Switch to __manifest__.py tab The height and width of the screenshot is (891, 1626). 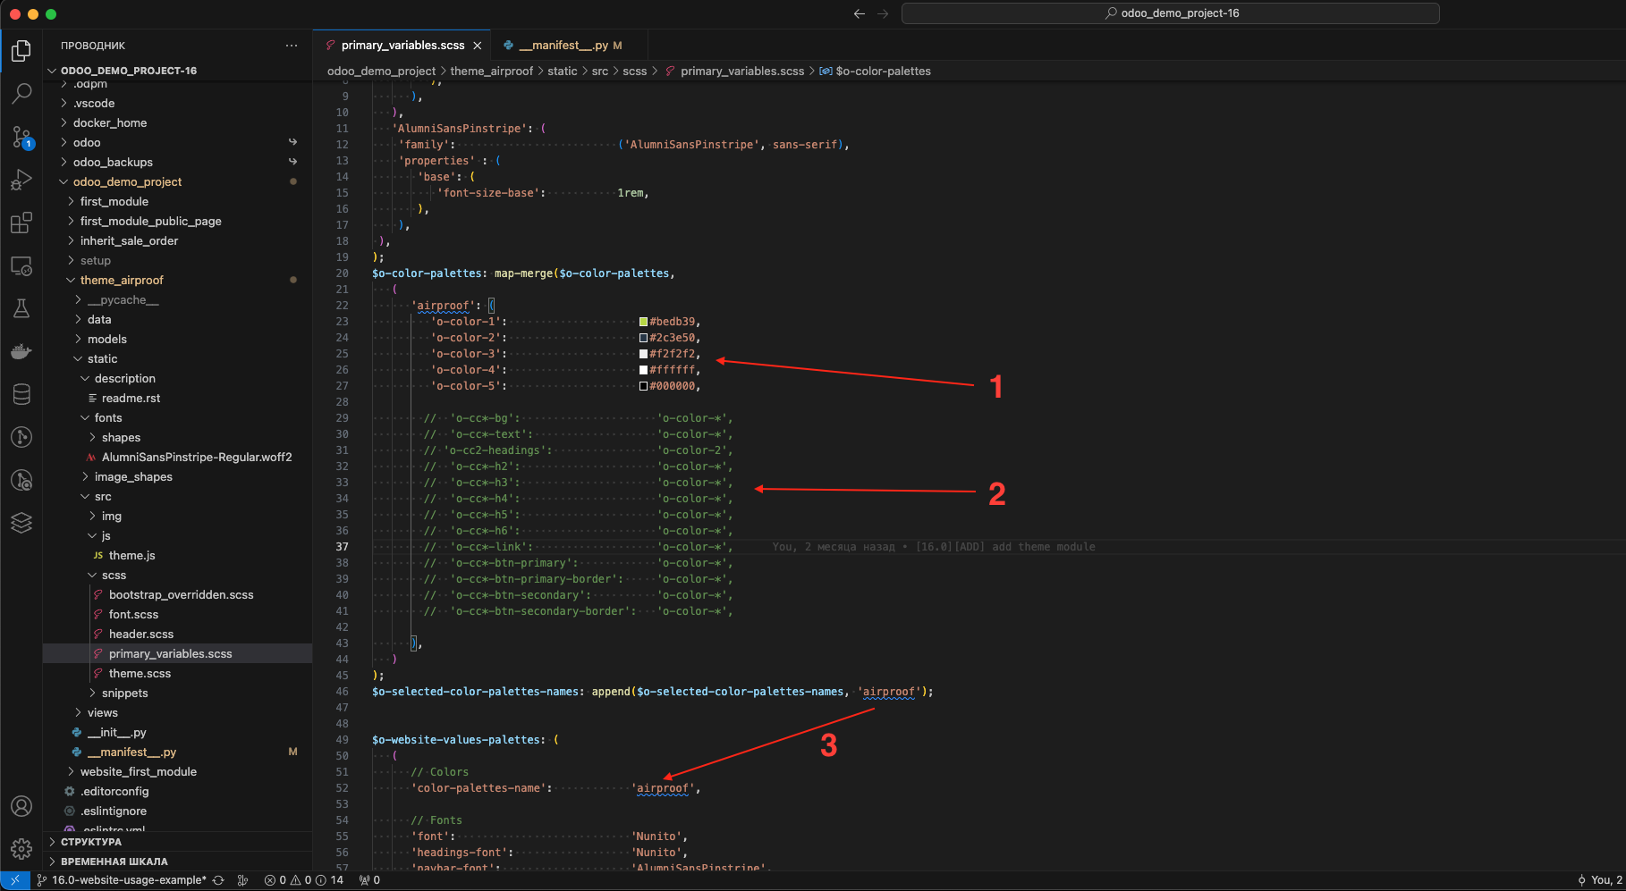point(569,46)
